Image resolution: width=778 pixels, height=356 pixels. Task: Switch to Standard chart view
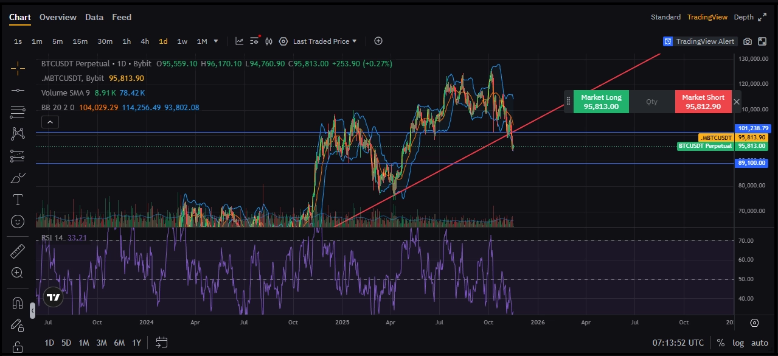click(665, 17)
